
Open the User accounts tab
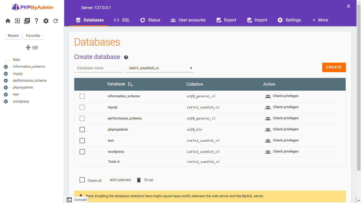pyautogui.click(x=188, y=20)
